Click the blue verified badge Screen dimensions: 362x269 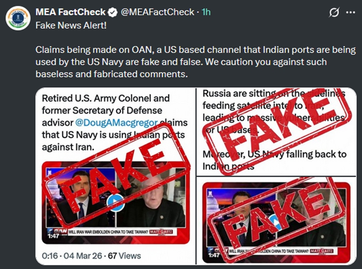pos(112,12)
